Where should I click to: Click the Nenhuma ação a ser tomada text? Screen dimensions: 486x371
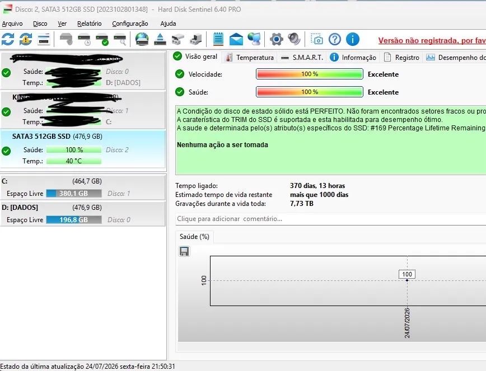click(x=222, y=145)
